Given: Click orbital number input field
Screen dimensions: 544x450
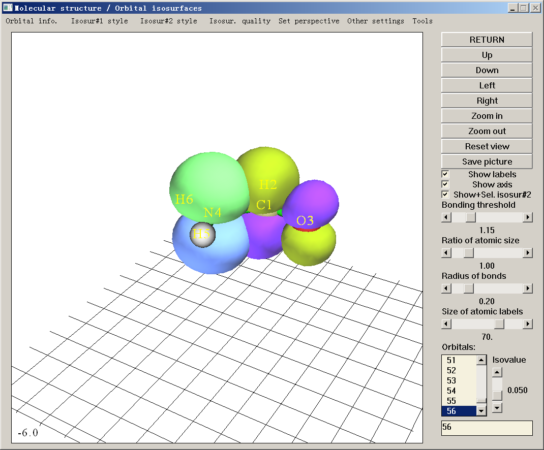Looking at the screenshot, I should 487,428.
